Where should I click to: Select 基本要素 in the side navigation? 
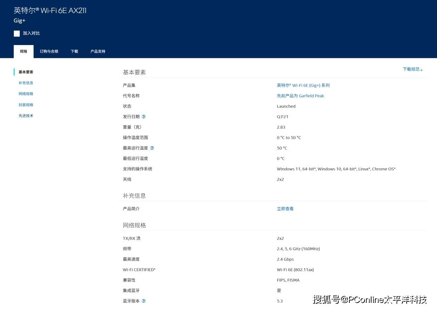[26, 72]
